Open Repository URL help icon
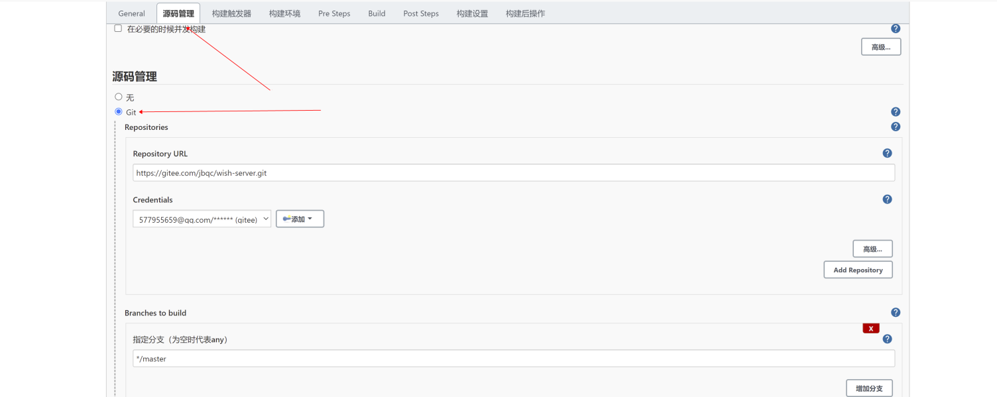This screenshot has width=997, height=397. click(x=887, y=153)
